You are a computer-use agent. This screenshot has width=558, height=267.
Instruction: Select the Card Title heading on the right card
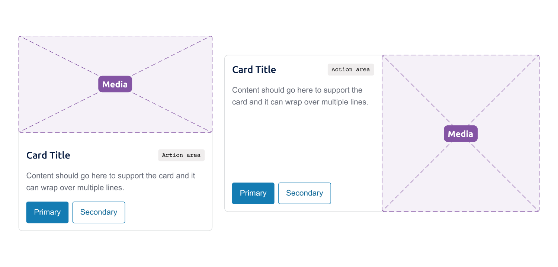click(254, 70)
